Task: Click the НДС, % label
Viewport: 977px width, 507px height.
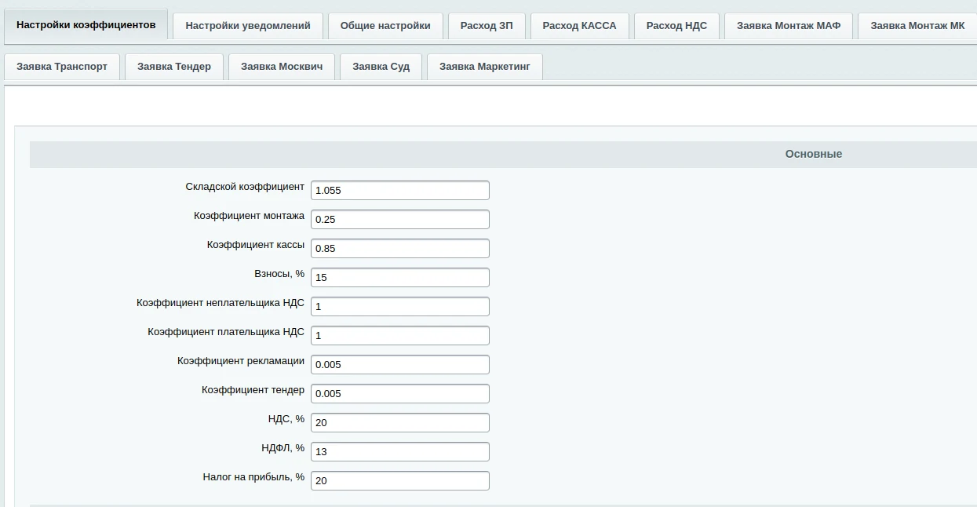Action: tap(286, 419)
